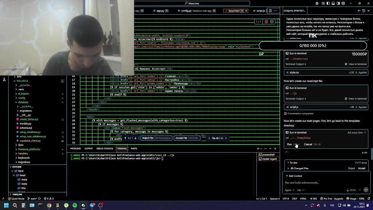Open terminal panel more actions ellipsis

[x=265, y=149]
